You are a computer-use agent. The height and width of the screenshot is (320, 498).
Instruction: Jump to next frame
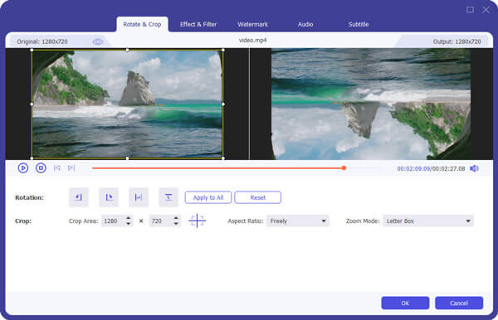pyautogui.click(x=71, y=168)
